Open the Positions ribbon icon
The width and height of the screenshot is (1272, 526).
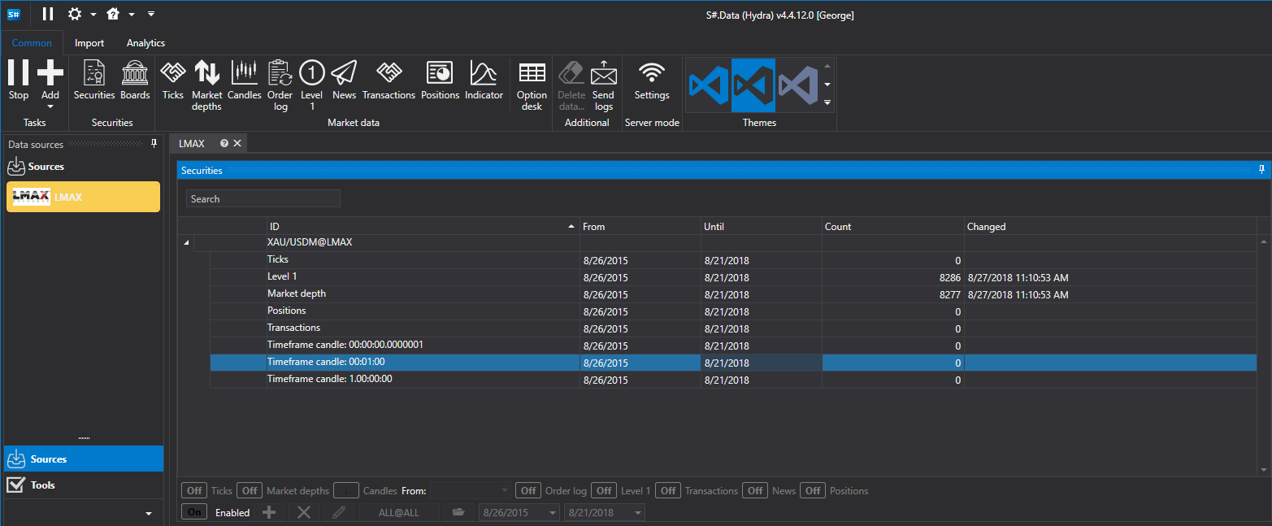440,73
